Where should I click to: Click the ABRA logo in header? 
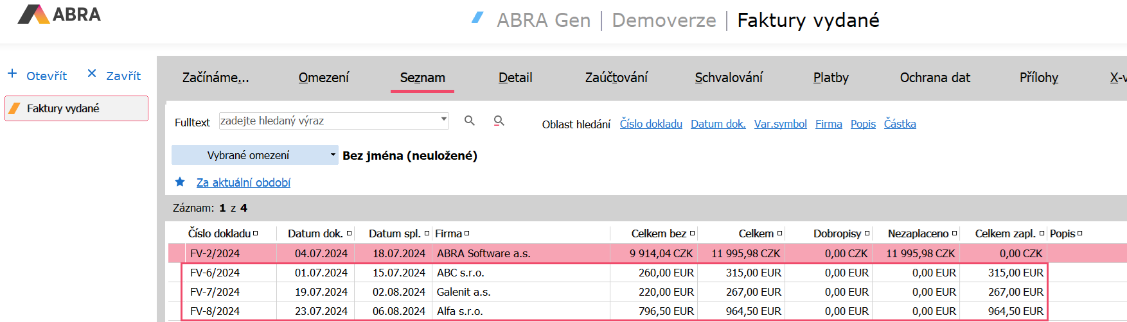click(x=59, y=15)
